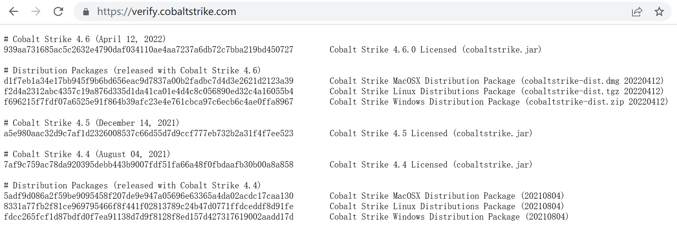
Task: Click the Cobalt Strike 4.4 jar hash
Action: pos(149,165)
